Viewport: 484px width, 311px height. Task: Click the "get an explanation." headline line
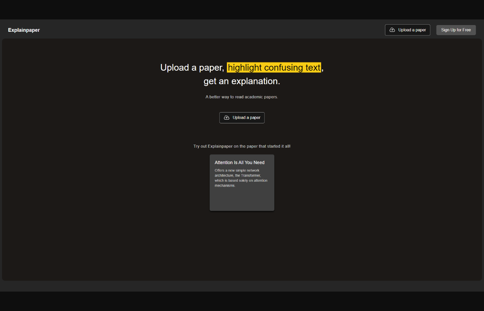point(241,81)
